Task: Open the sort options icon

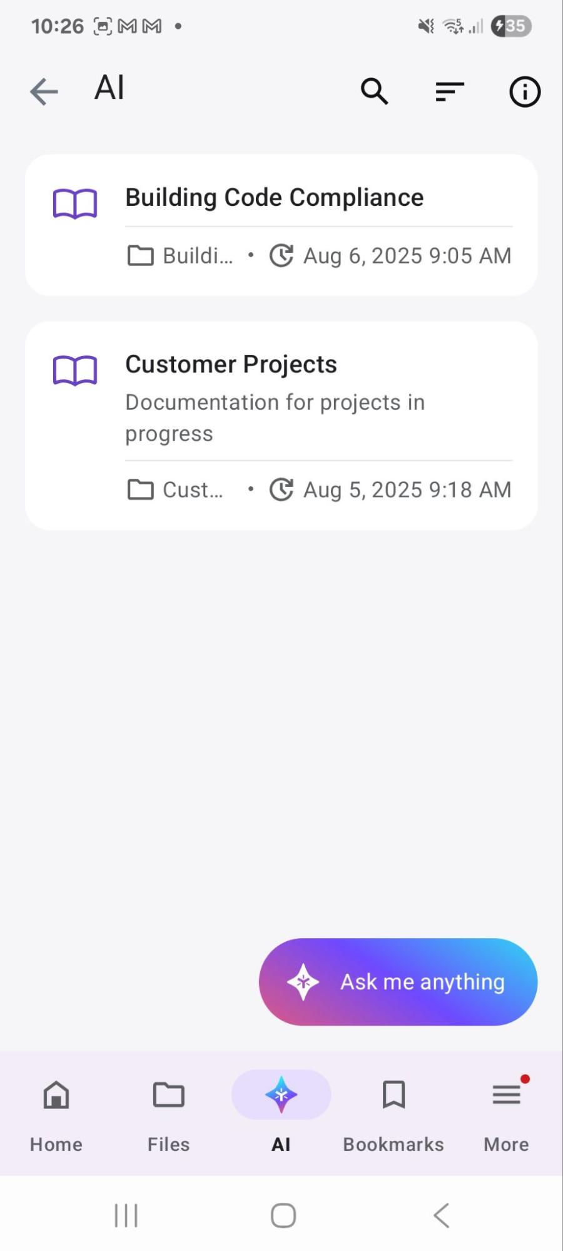Action: [x=449, y=91]
